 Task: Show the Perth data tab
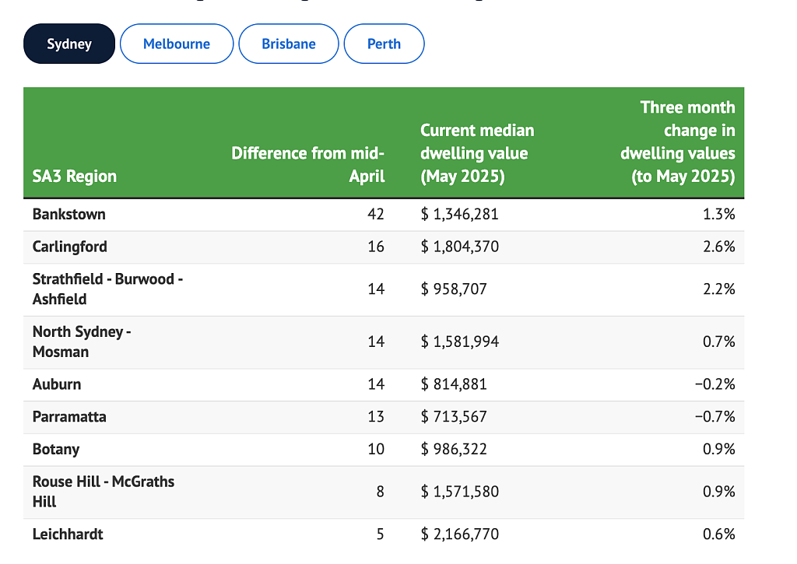point(384,44)
